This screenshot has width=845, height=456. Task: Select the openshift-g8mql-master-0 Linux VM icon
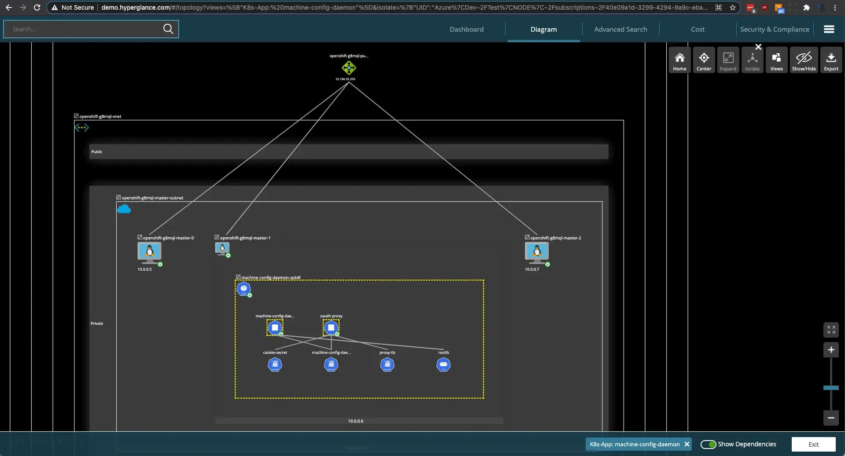coord(149,253)
